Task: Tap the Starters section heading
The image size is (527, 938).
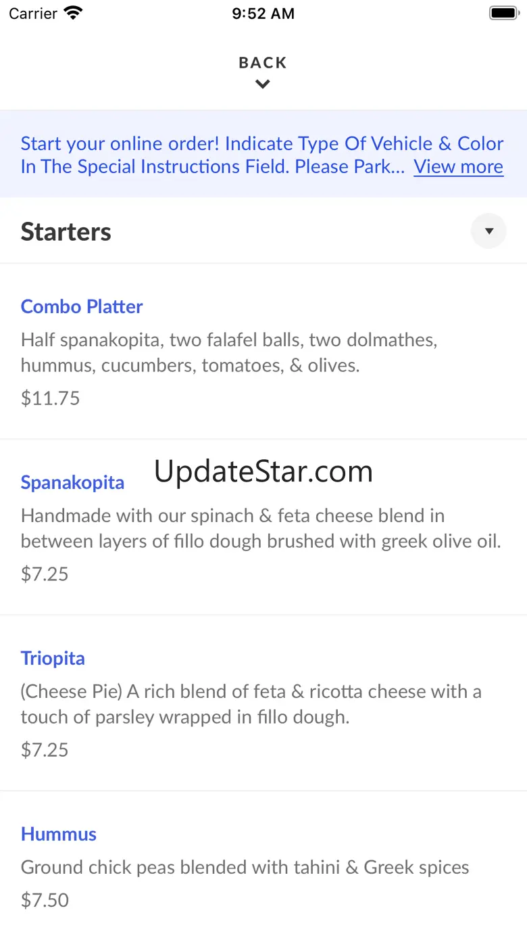Action: pyautogui.click(x=66, y=232)
